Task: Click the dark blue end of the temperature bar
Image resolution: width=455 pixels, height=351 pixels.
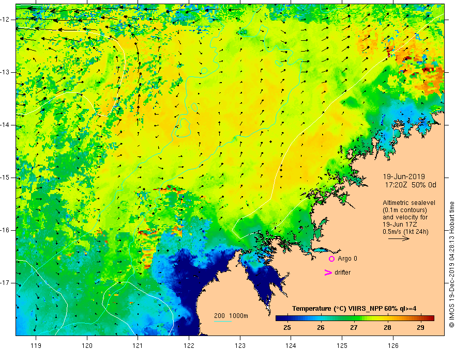Action: [279, 318]
